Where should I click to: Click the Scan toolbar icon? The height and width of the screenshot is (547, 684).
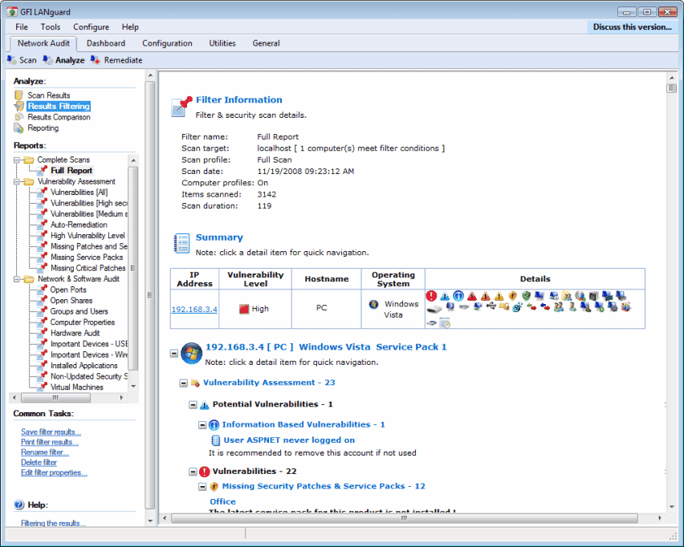[x=12, y=59]
